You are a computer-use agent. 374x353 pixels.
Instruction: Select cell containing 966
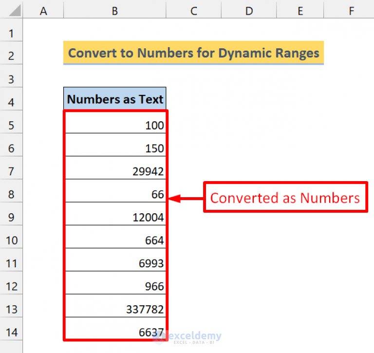115,282
